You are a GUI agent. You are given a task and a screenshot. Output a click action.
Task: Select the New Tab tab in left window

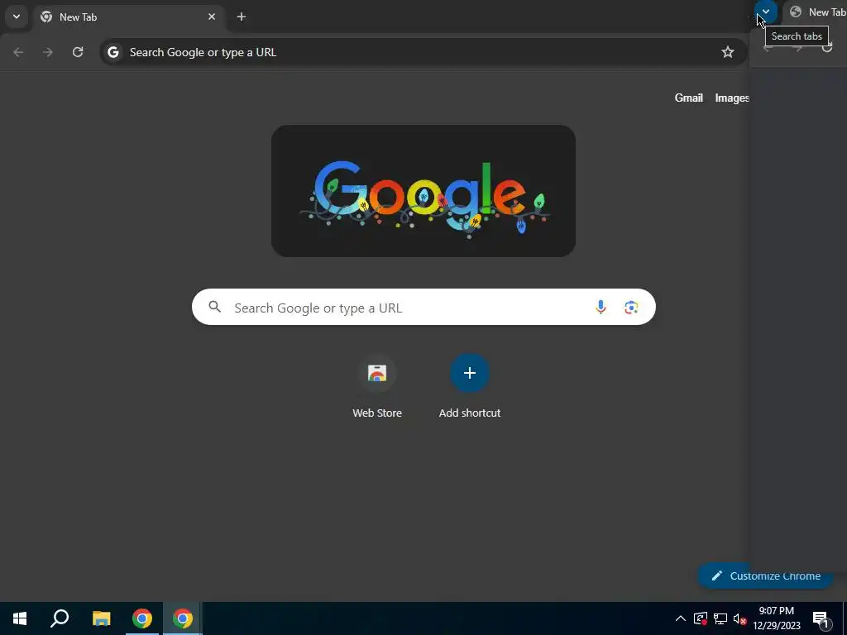(128, 17)
